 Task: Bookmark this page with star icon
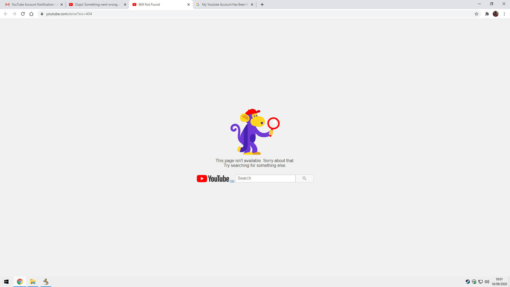coord(477,14)
